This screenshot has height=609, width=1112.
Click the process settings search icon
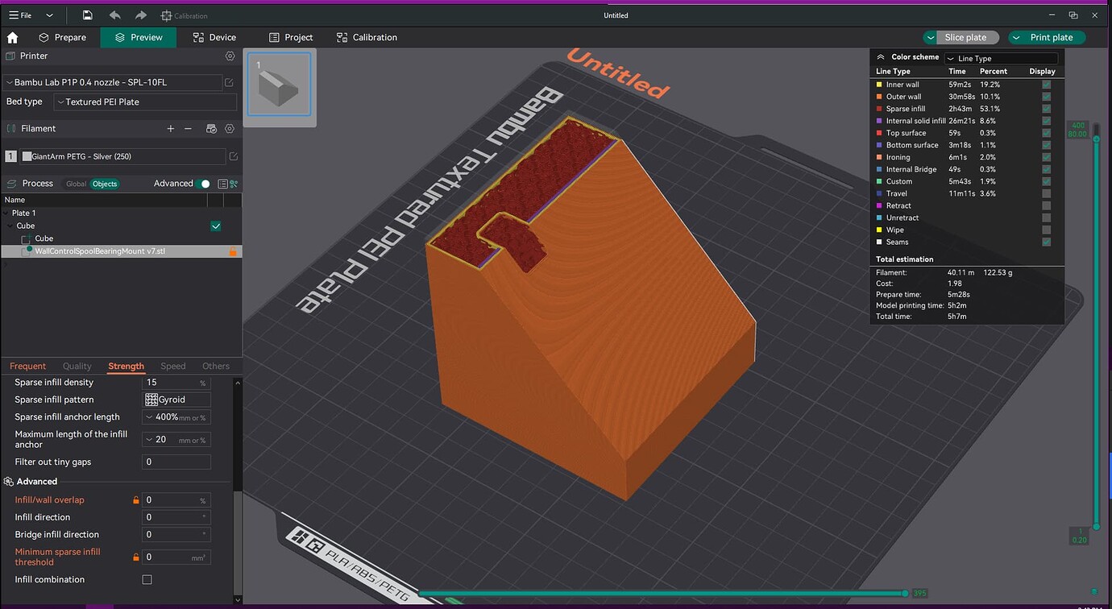234,184
